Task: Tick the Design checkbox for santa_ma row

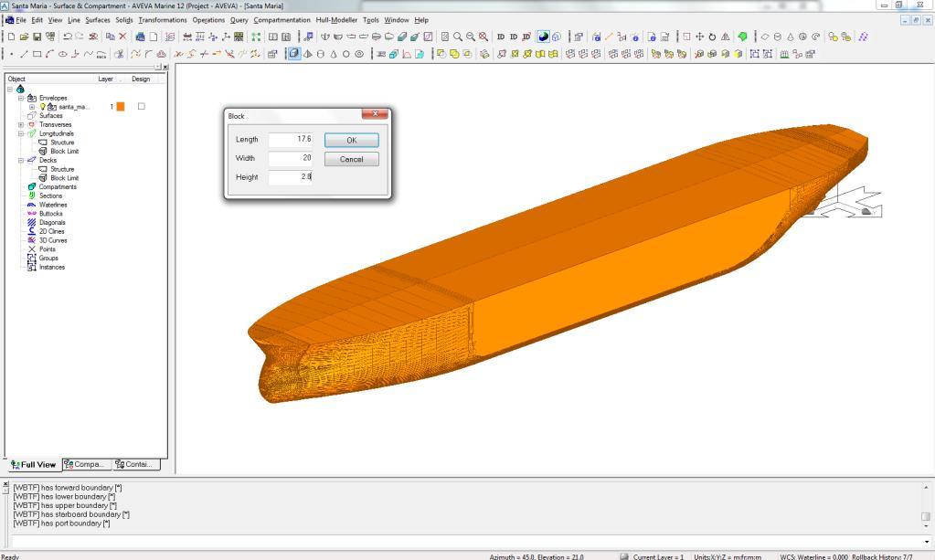Action: (142, 107)
